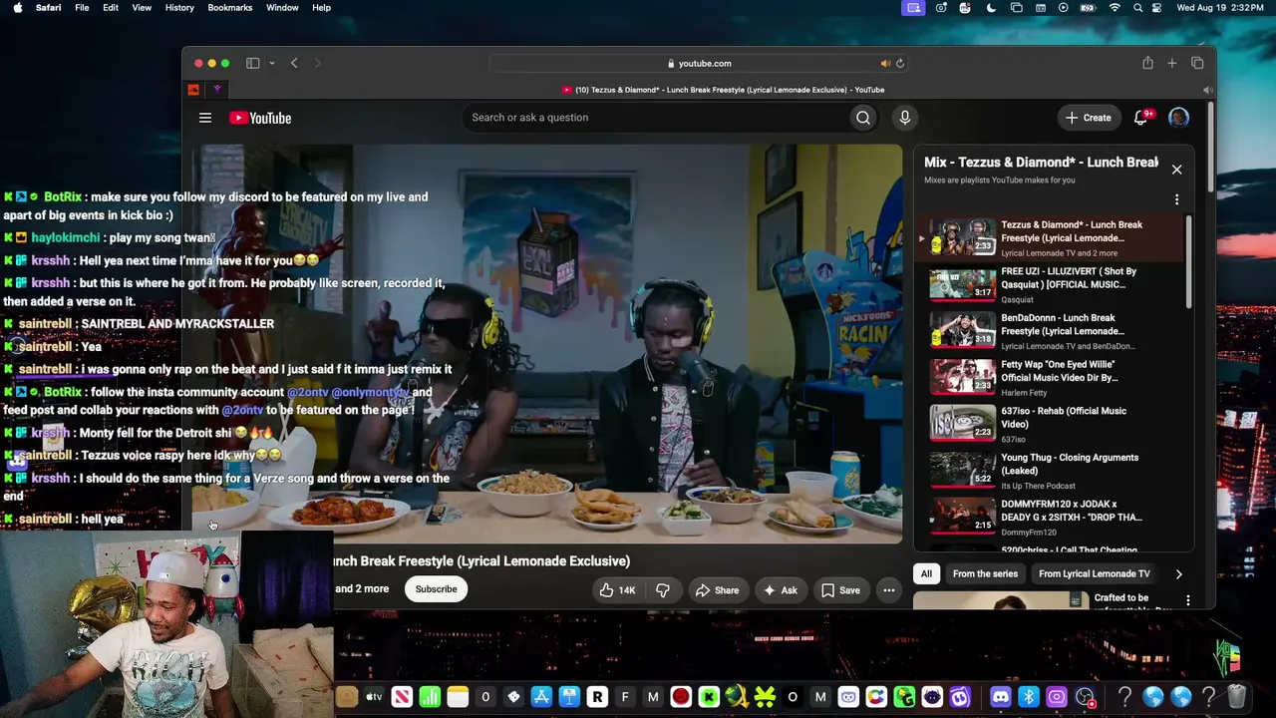Open the Safari File menu

tap(82, 8)
